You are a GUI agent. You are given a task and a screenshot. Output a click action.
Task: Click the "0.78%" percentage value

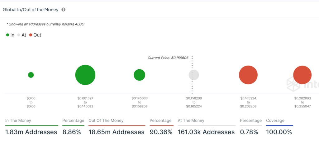point(249,132)
